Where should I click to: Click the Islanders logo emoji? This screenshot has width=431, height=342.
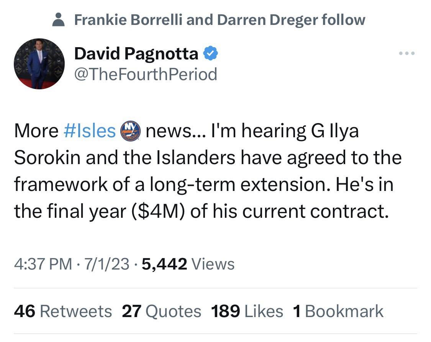tap(131, 131)
